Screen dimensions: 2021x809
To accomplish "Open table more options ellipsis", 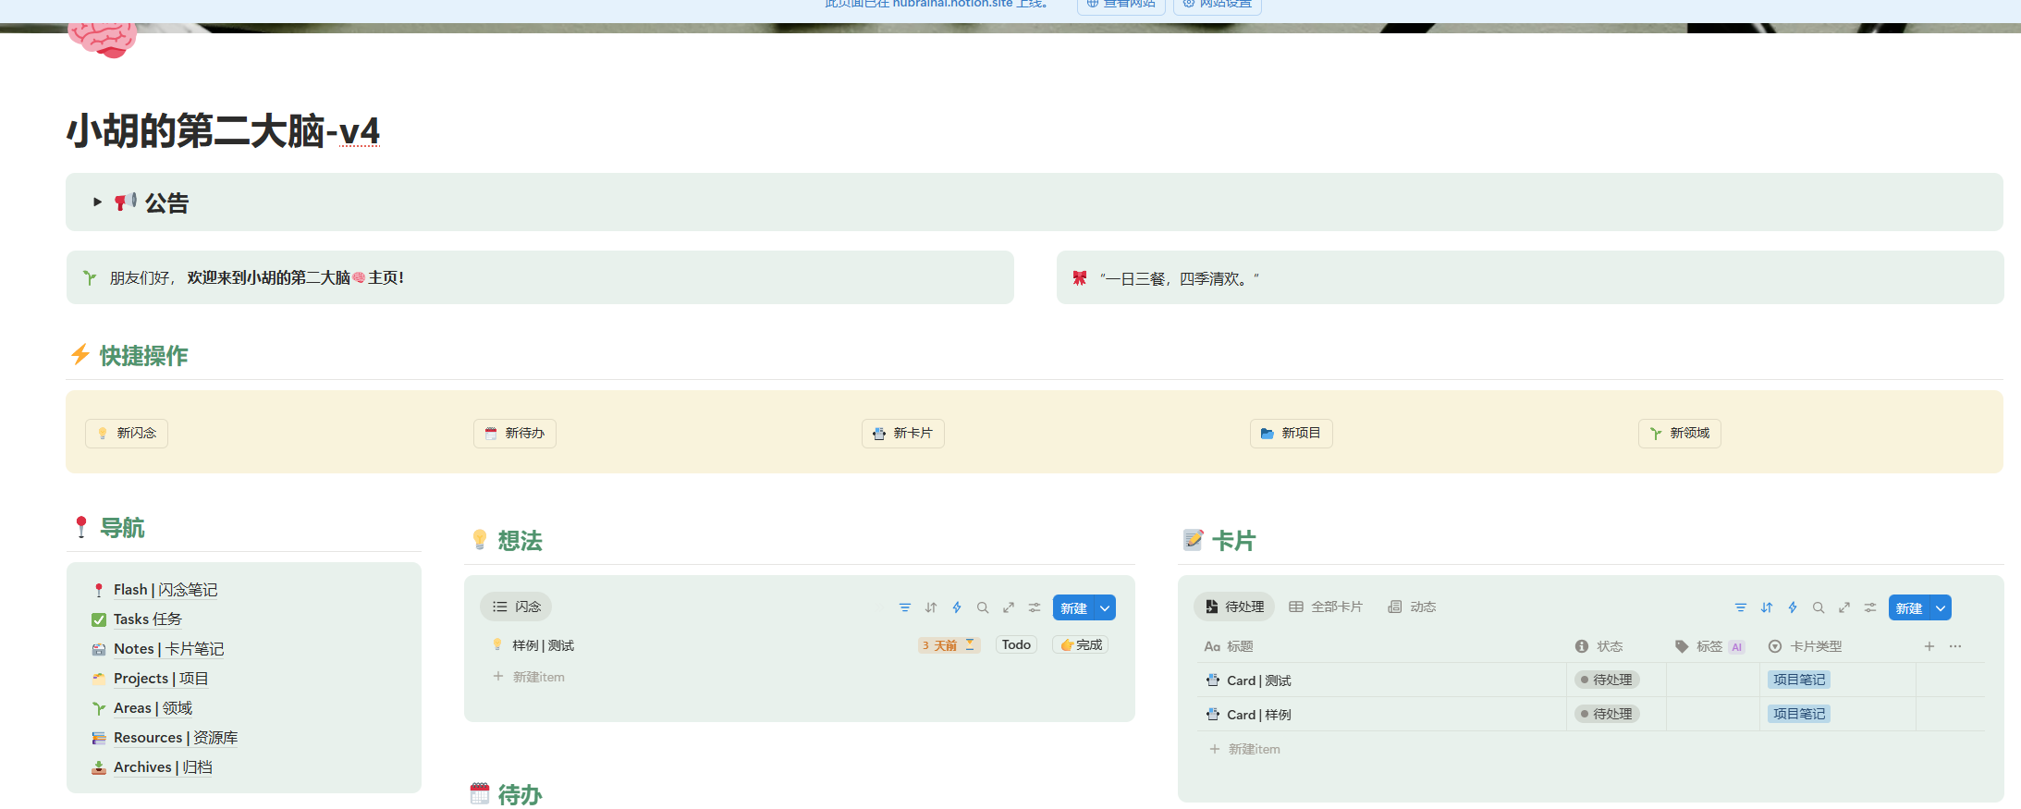I will 1955,646.
